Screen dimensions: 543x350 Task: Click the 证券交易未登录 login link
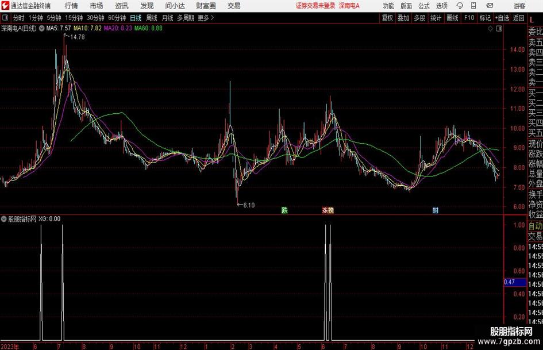click(315, 6)
